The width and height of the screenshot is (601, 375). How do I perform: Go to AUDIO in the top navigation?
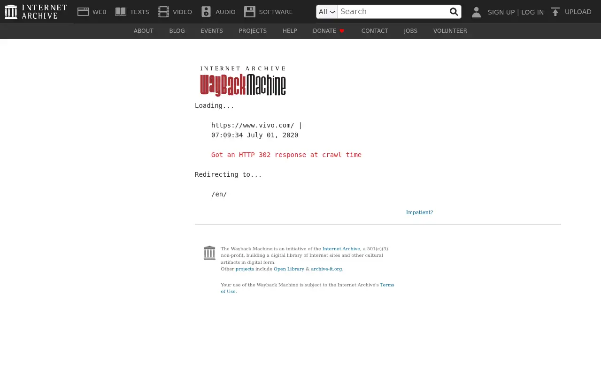pyautogui.click(x=225, y=12)
